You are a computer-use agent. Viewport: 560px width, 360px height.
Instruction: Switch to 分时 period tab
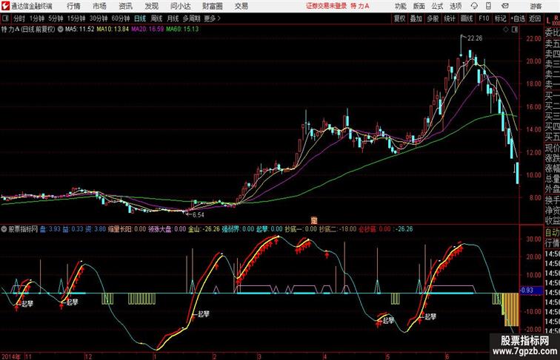pos(19,18)
